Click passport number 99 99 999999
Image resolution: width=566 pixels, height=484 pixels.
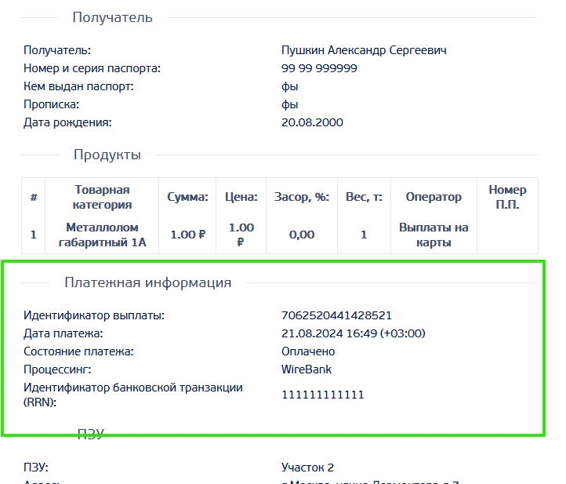click(x=319, y=68)
